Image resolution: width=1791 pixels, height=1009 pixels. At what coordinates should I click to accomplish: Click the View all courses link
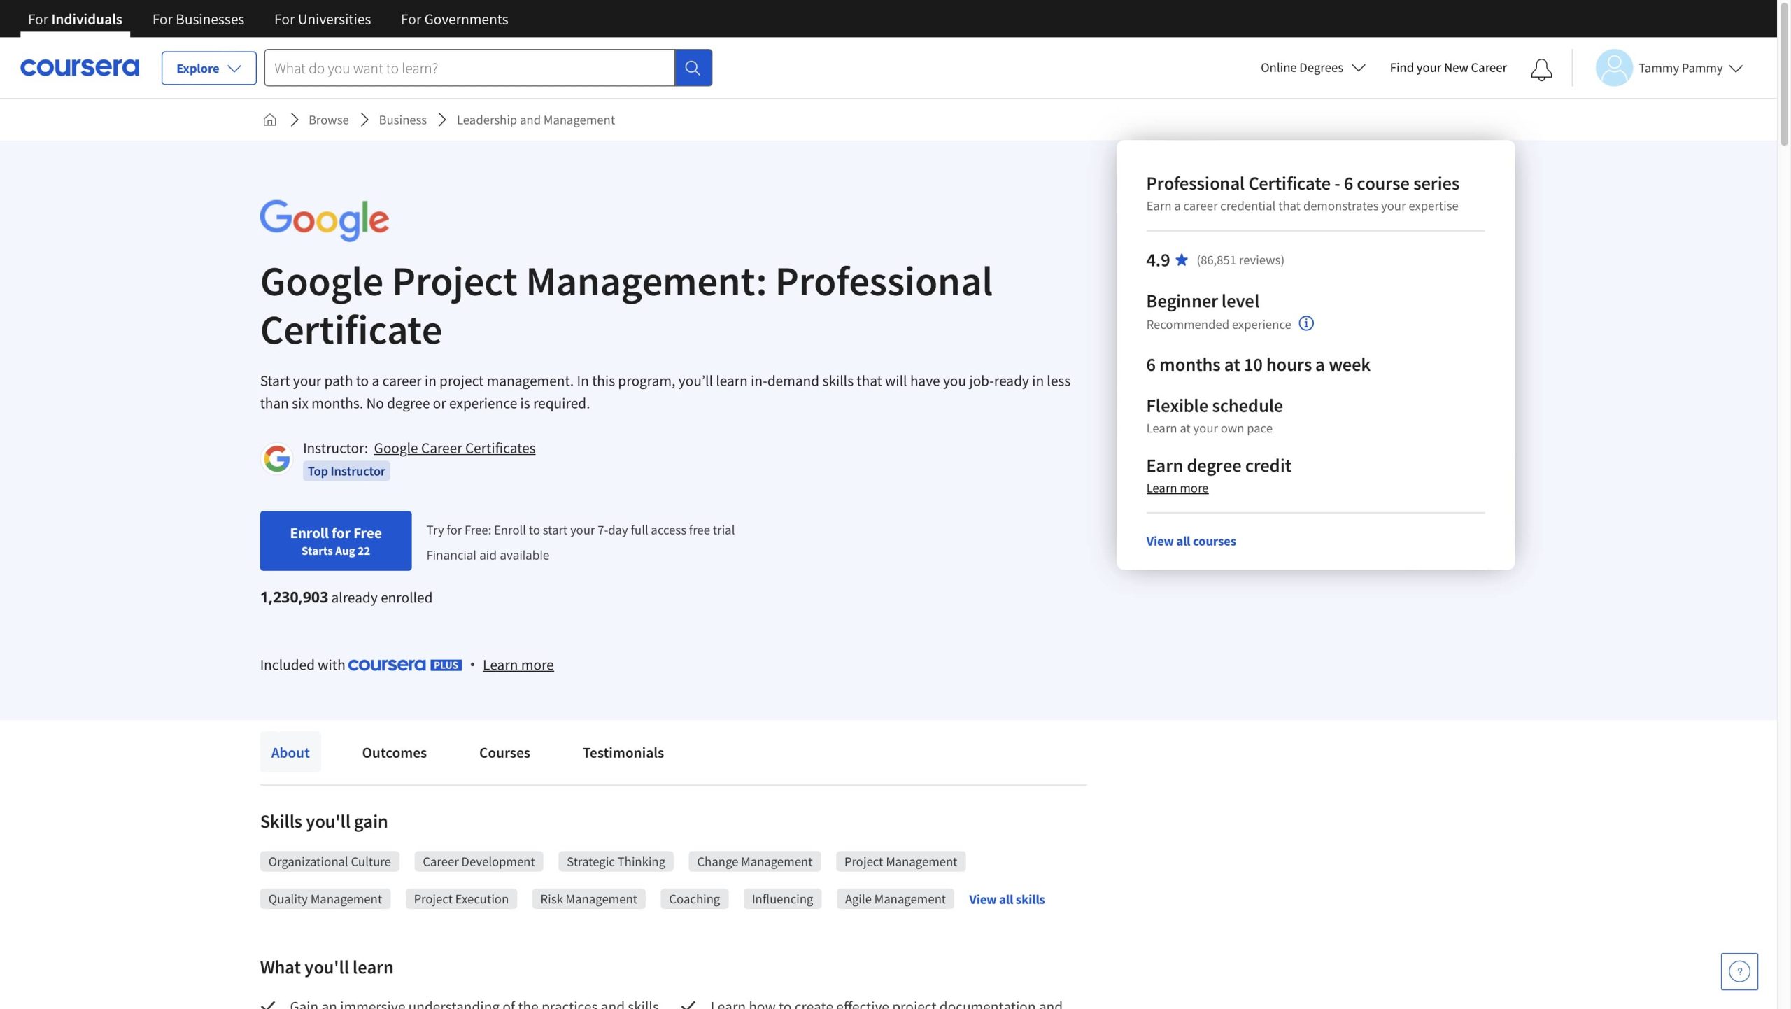[1190, 541]
